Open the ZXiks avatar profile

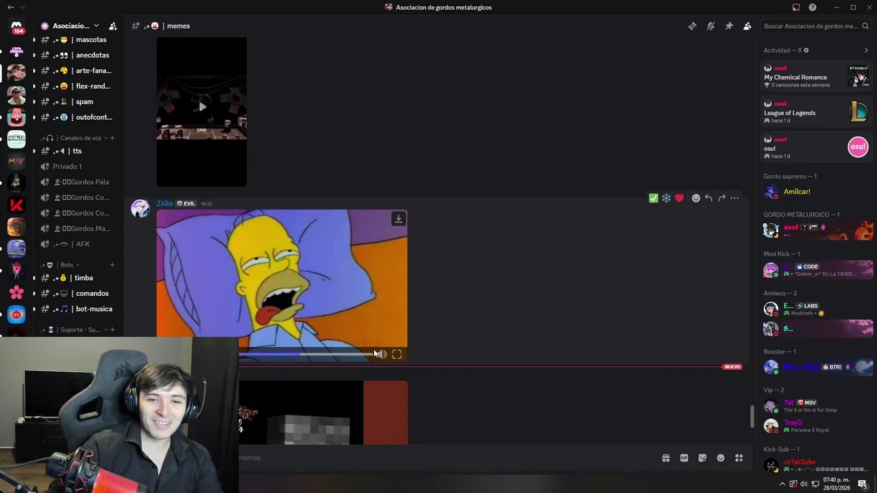[140, 209]
